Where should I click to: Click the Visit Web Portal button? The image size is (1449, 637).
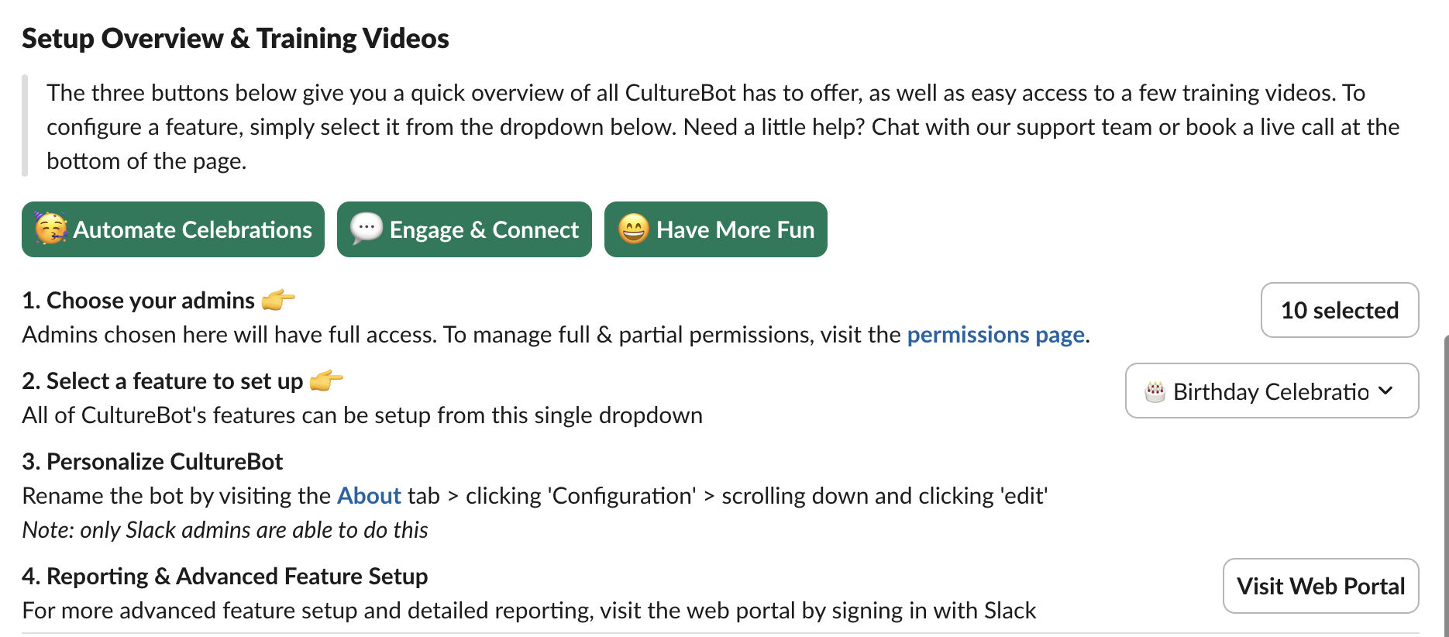(x=1320, y=586)
